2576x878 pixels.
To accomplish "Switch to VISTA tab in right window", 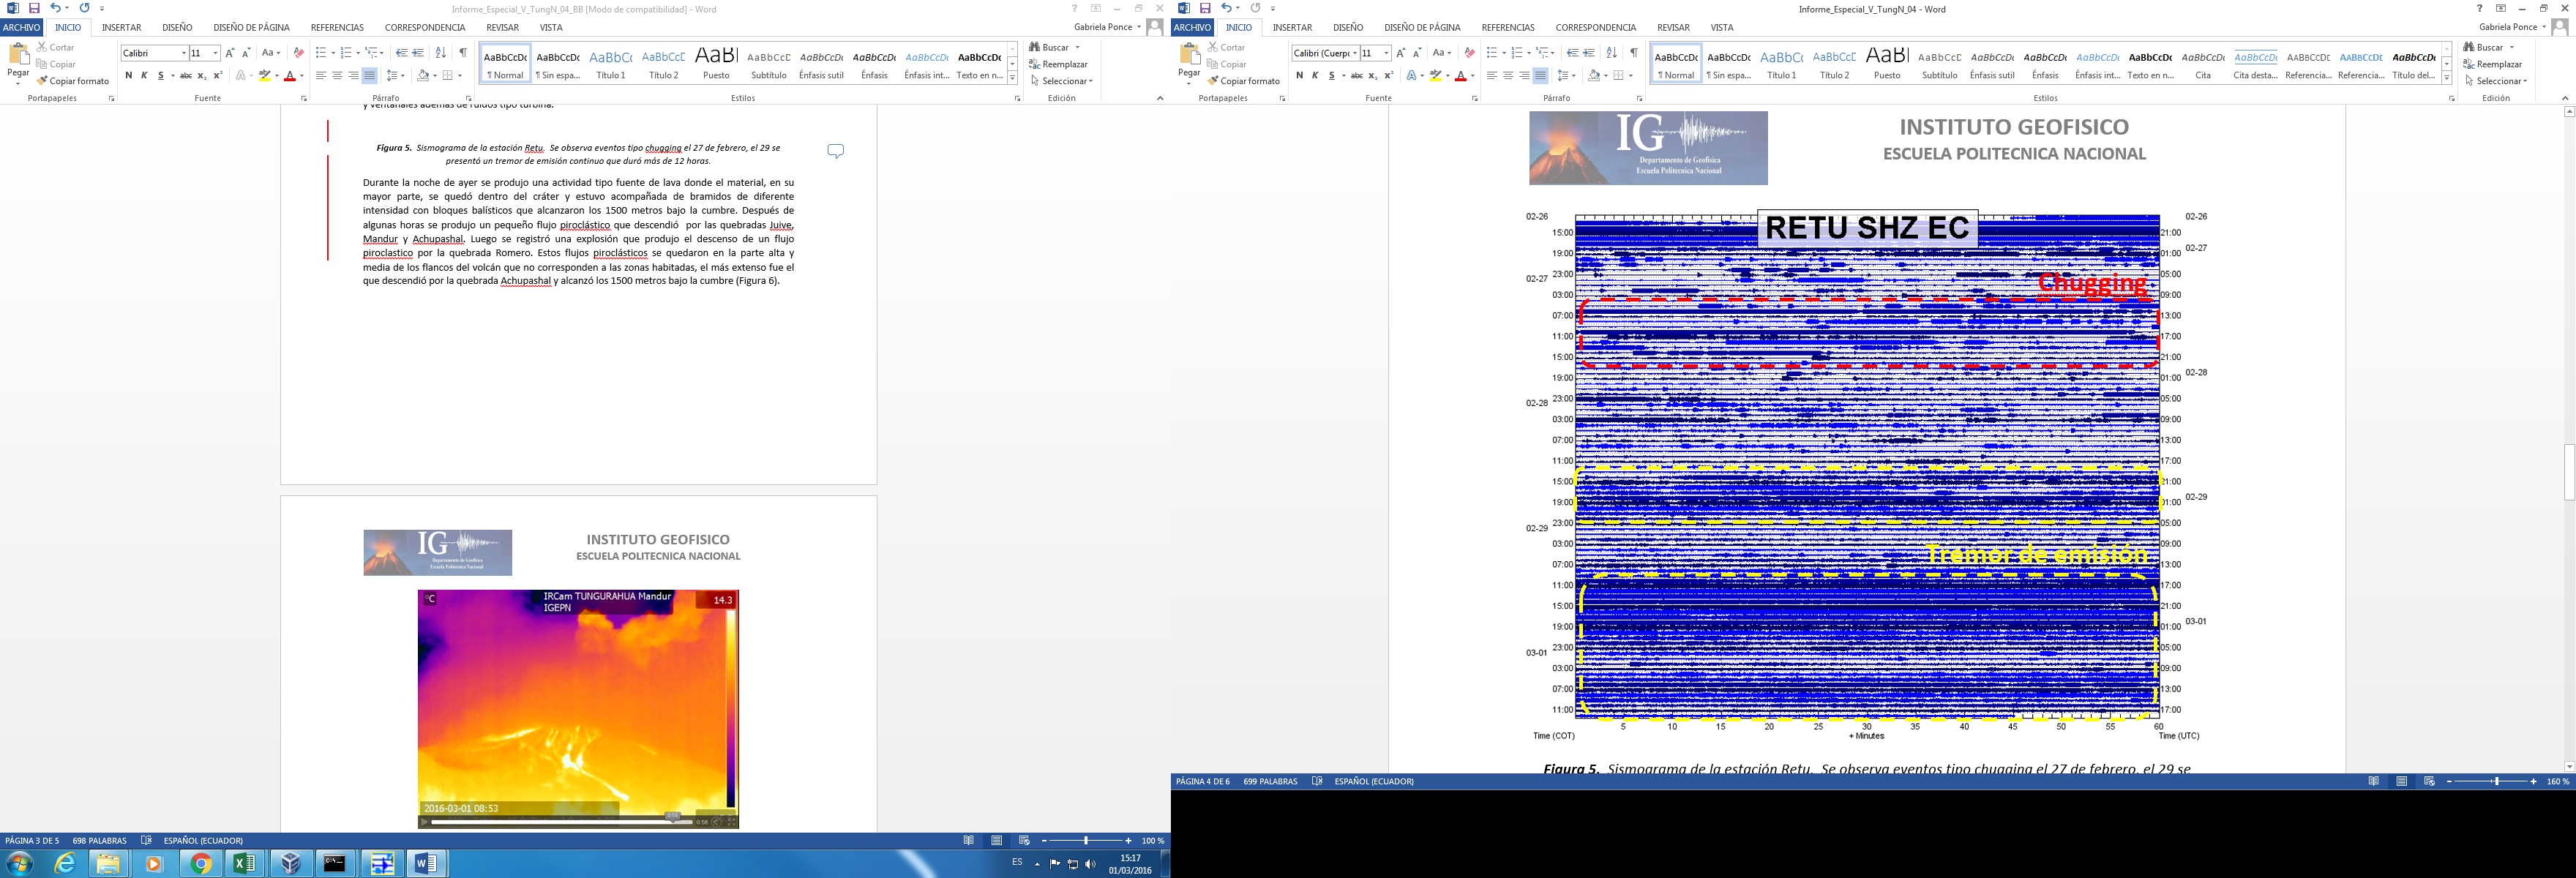I will pyautogui.click(x=1722, y=28).
